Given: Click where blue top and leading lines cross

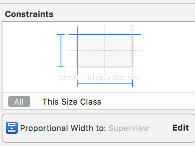Looking at the screenshot, I should tap(77, 34).
